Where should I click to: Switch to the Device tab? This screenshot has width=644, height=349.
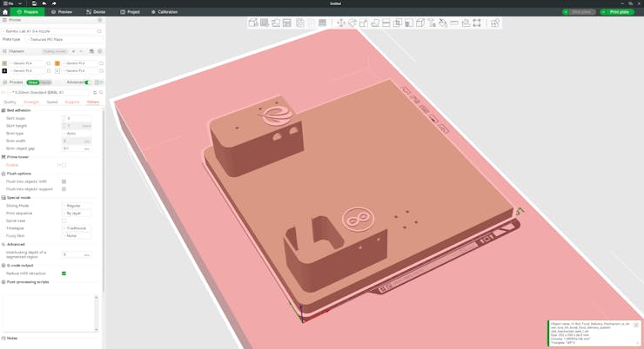[96, 12]
